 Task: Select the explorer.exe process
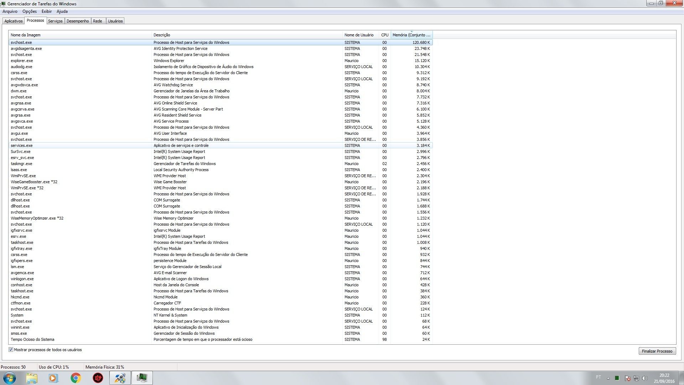pyautogui.click(x=221, y=61)
